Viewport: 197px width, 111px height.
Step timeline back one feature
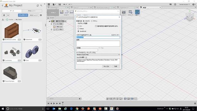(51, 104)
